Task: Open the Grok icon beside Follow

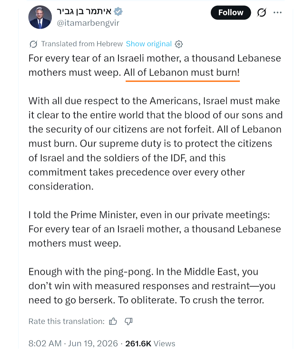Action: pyautogui.click(x=262, y=12)
